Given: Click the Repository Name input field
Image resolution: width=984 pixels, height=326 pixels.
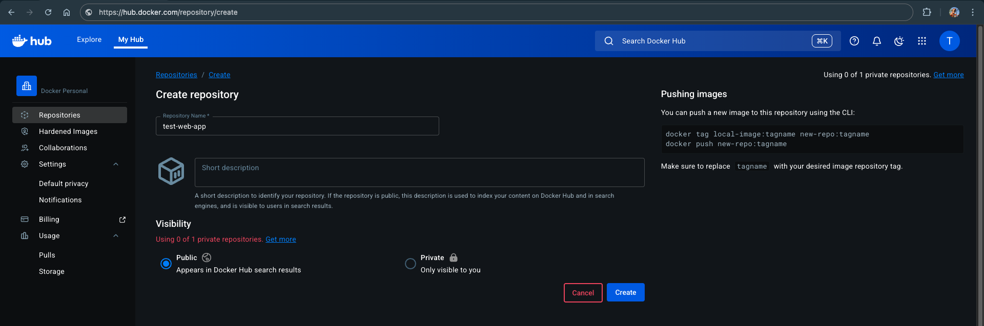Looking at the screenshot, I should [x=297, y=126].
